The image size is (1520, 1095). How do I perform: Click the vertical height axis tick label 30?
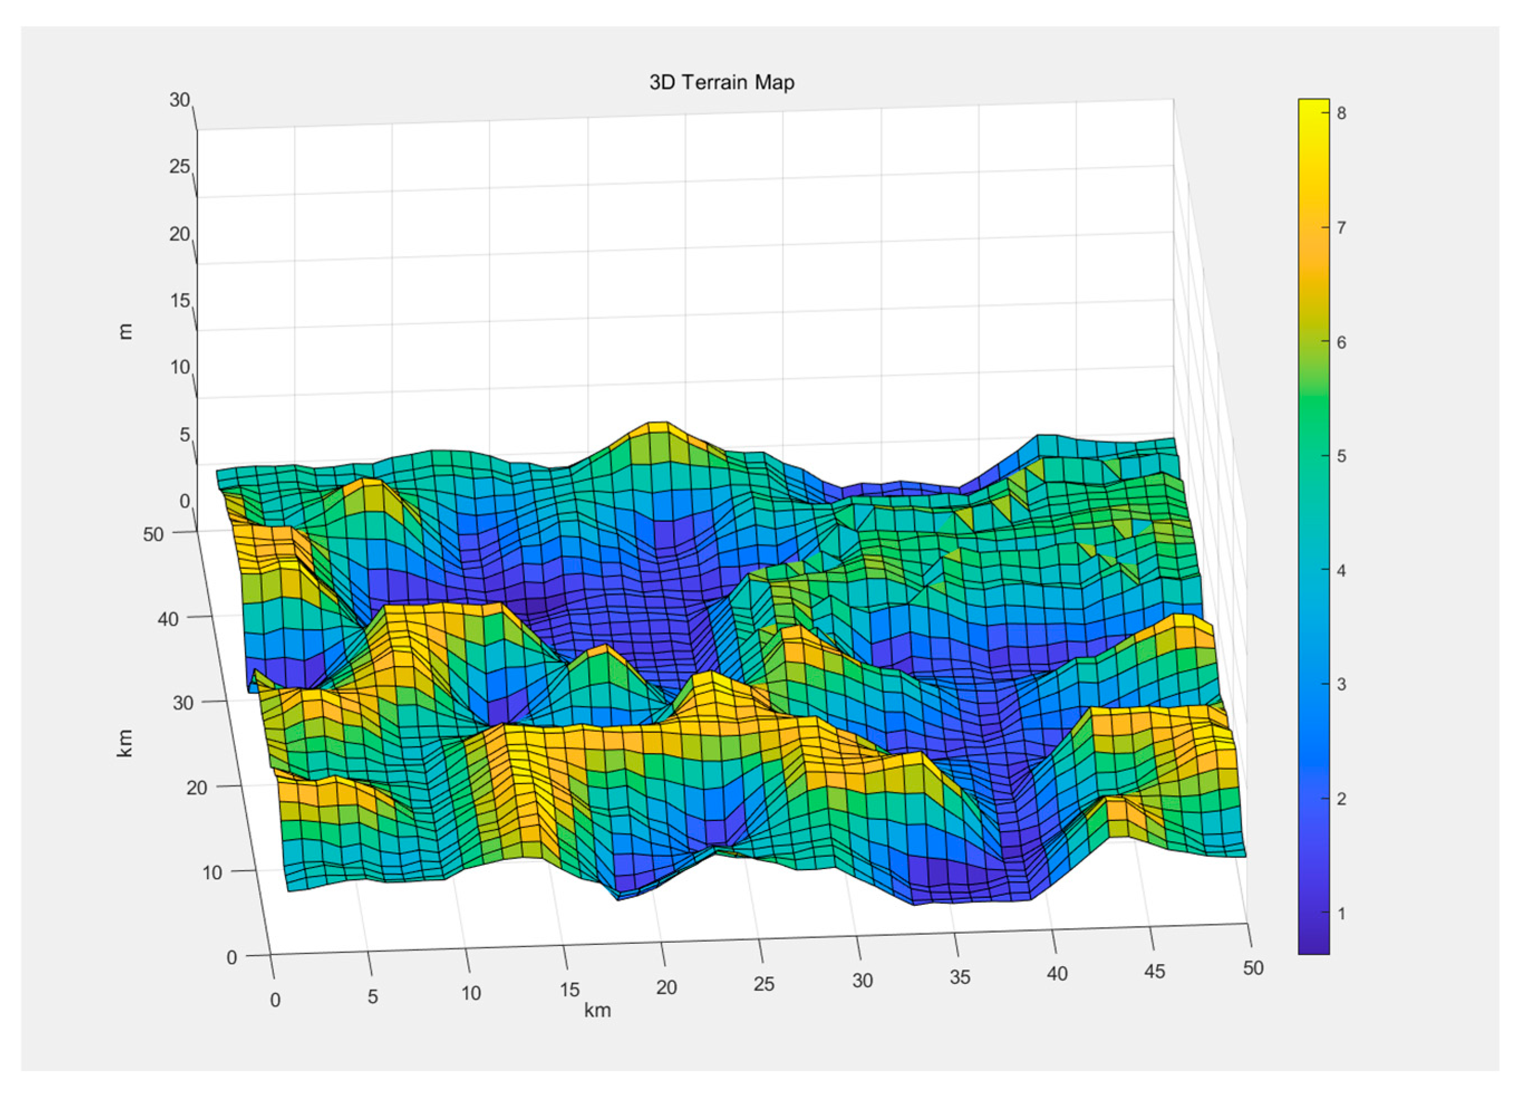pos(180,100)
